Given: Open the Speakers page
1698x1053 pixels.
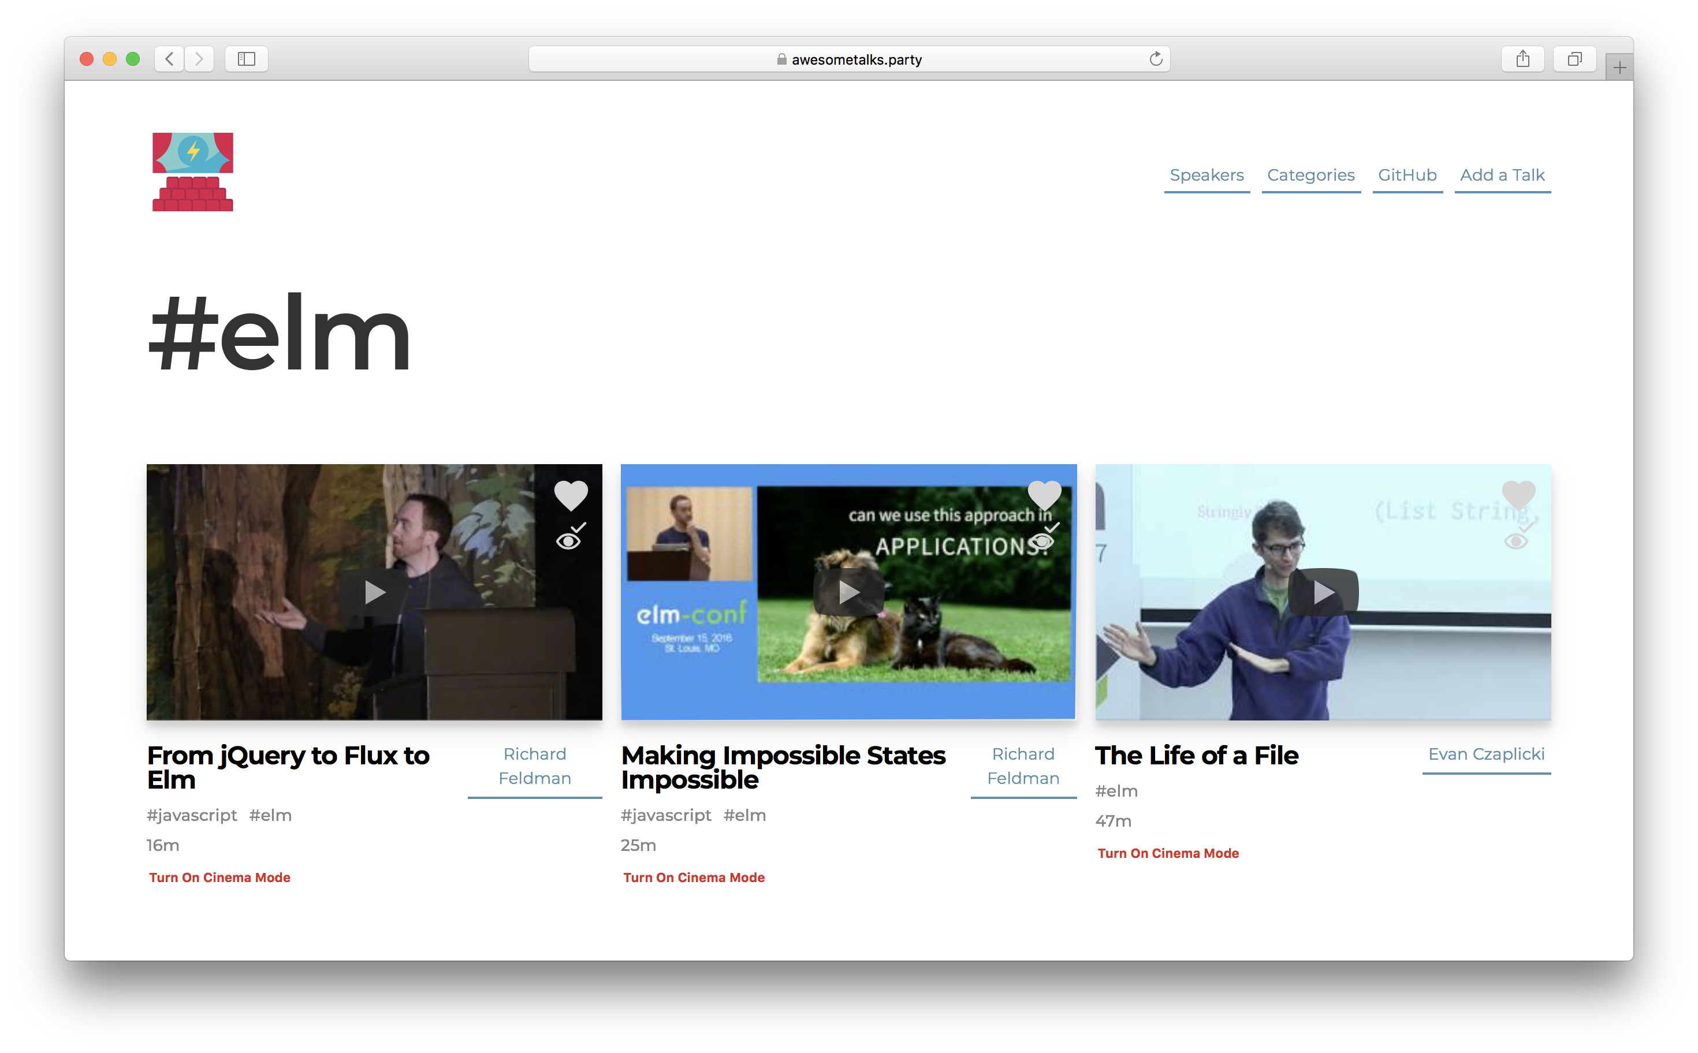Looking at the screenshot, I should point(1206,175).
